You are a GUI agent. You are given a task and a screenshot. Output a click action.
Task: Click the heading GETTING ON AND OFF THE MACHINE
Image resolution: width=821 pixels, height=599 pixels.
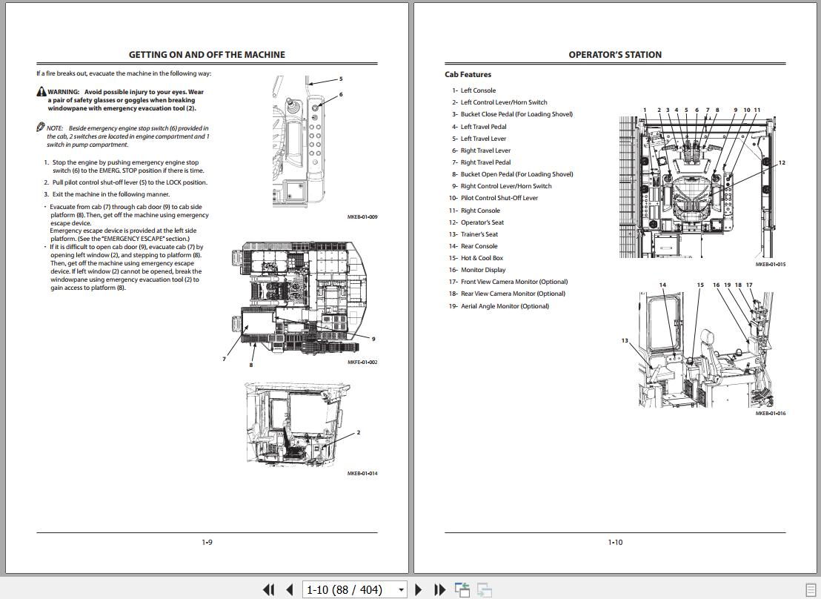[207, 55]
